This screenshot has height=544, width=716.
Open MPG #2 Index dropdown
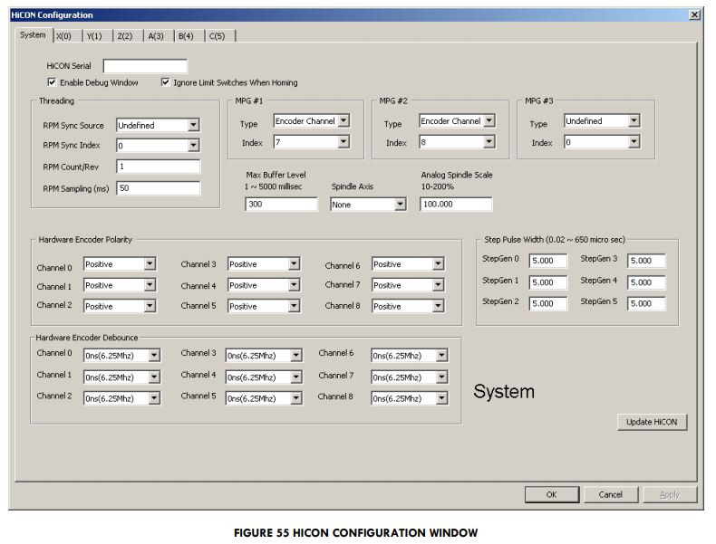pos(489,142)
